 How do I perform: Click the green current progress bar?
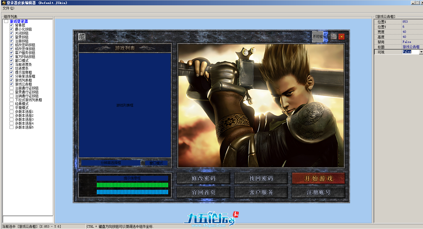[132, 185]
